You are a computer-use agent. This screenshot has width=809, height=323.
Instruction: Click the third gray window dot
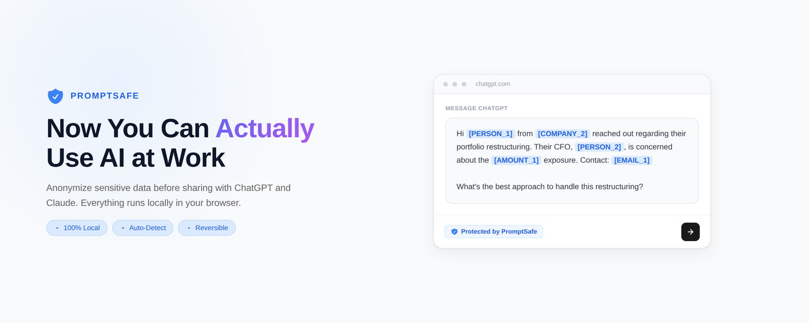pyautogui.click(x=464, y=84)
